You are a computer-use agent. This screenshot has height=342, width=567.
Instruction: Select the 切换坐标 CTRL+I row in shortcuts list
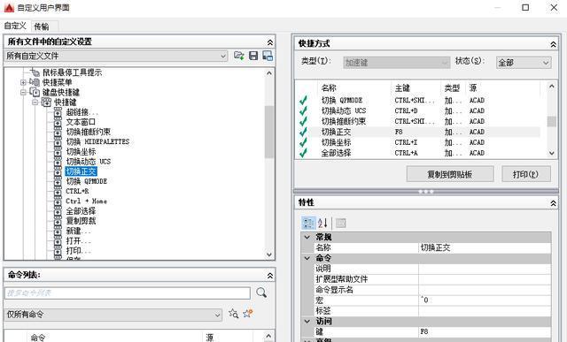tap(418, 142)
